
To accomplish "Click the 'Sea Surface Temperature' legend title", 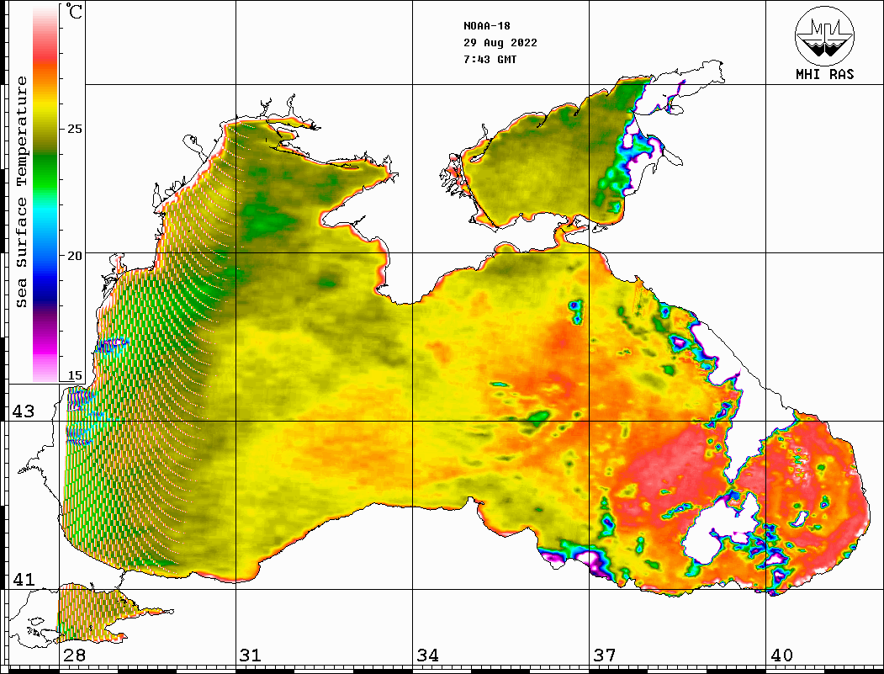I will coord(21,192).
